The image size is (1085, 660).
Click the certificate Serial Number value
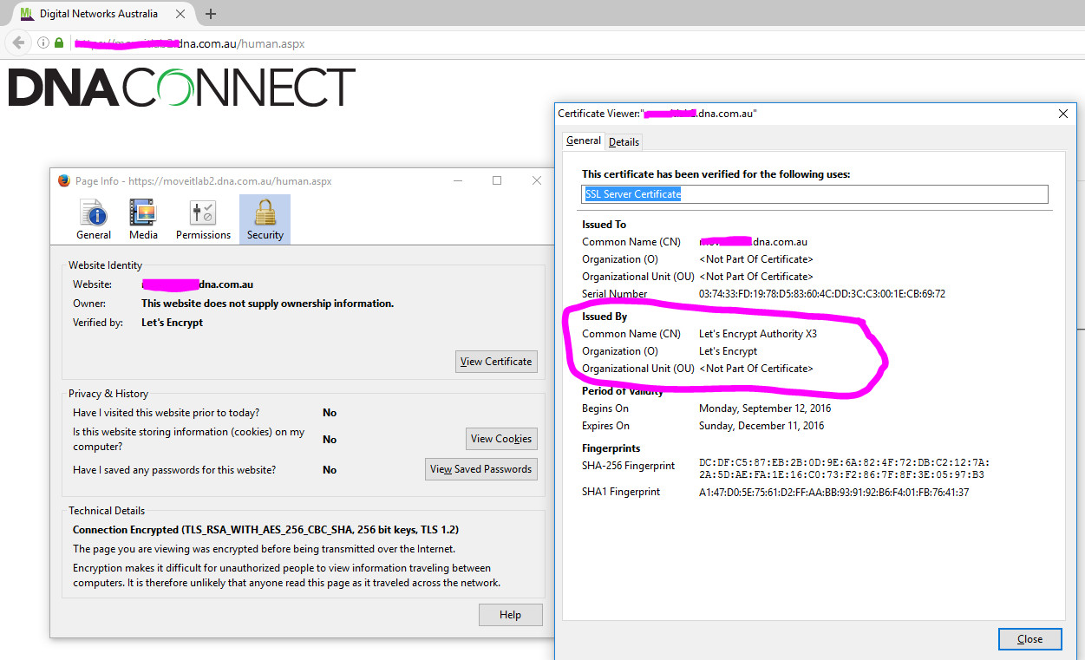point(822,294)
